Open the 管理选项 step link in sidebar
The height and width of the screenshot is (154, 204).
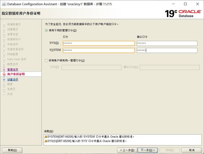pyautogui.click(x=13, y=69)
